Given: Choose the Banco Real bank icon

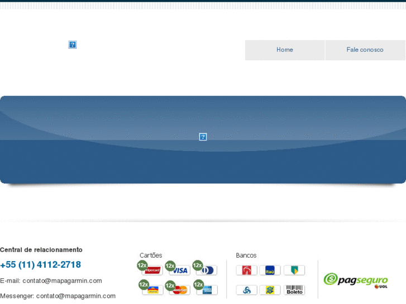Looking at the screenshot, I should click(294, 271).
